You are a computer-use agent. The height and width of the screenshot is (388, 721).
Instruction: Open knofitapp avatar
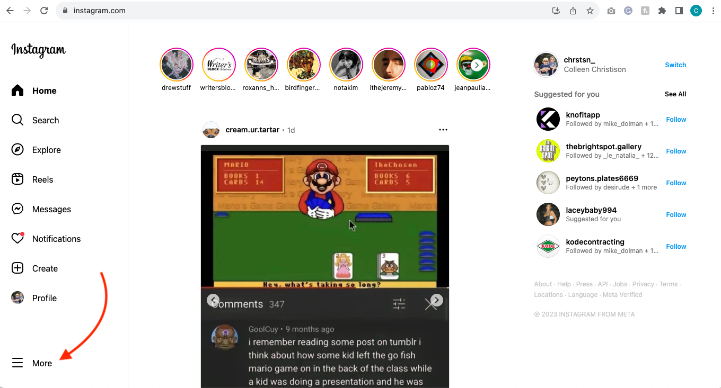tap(548, 119)
